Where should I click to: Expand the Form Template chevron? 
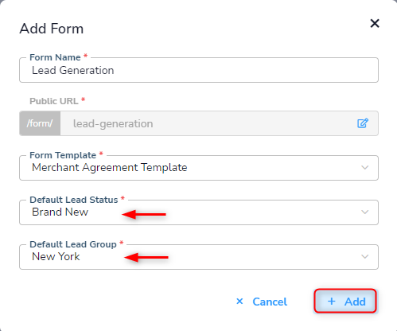(x=365, y=168)
